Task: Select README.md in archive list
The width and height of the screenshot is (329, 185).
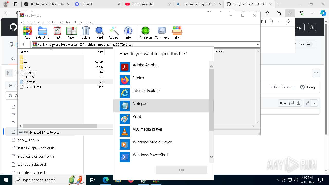Action: pyautogui.click(x=32, y=87)
